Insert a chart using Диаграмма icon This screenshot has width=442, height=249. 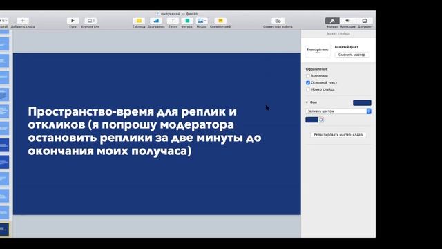156,21
